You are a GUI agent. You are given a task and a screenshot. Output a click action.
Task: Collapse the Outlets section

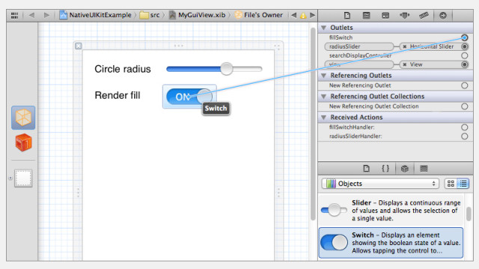pos(323,28)
